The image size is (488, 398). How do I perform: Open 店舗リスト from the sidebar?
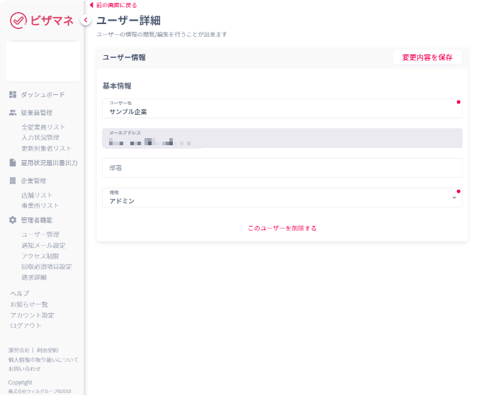click(x=37, y=195)
